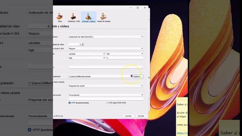Click the Explorar... browse button
This screenshot has height=136, width=242.
coord(137,76)
